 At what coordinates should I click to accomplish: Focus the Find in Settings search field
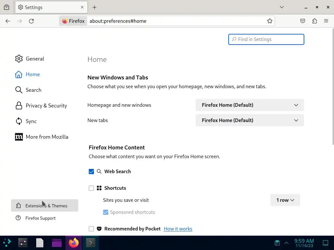coord(266,39)
